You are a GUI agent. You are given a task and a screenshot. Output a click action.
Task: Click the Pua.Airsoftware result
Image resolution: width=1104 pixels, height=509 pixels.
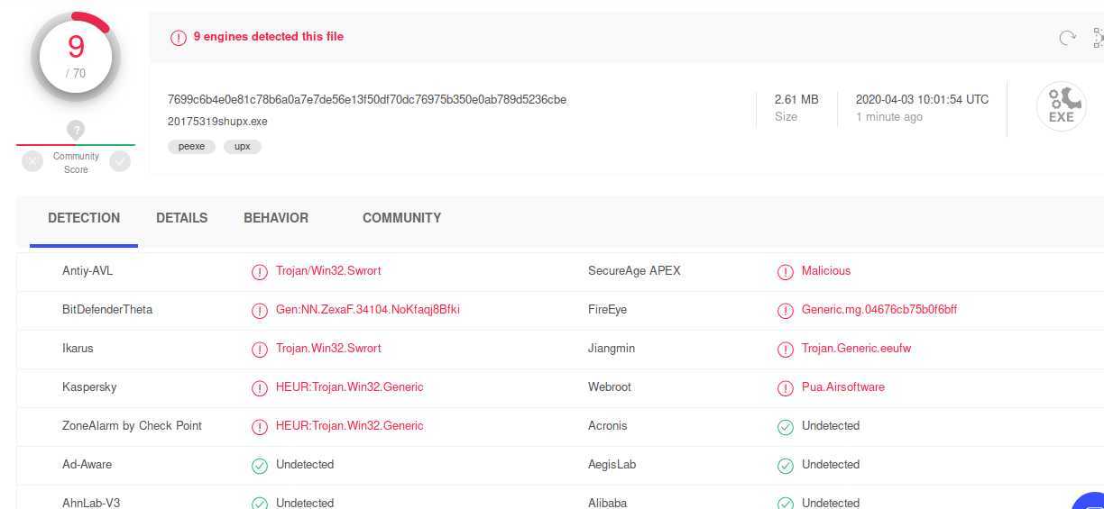tap(843, 386)
